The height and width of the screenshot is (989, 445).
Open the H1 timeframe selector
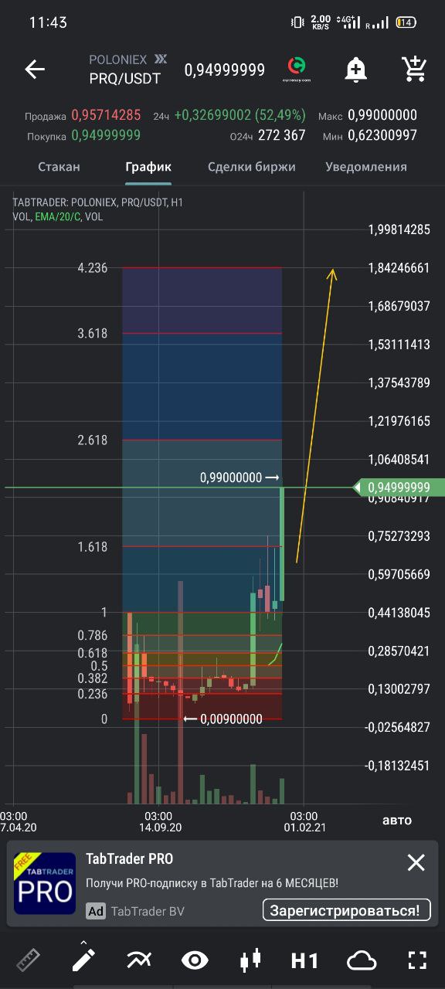(x=305, y=960)
